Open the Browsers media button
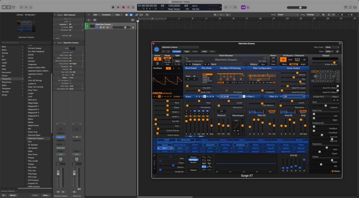359x198 pixels. pyautogui.click(x=355, y=7)
